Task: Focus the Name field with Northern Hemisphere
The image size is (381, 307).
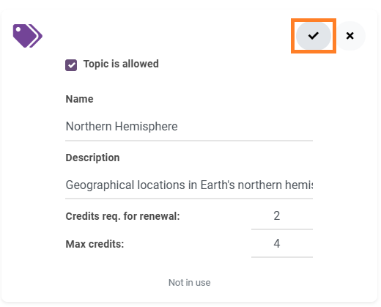Action: coord(189,127)
